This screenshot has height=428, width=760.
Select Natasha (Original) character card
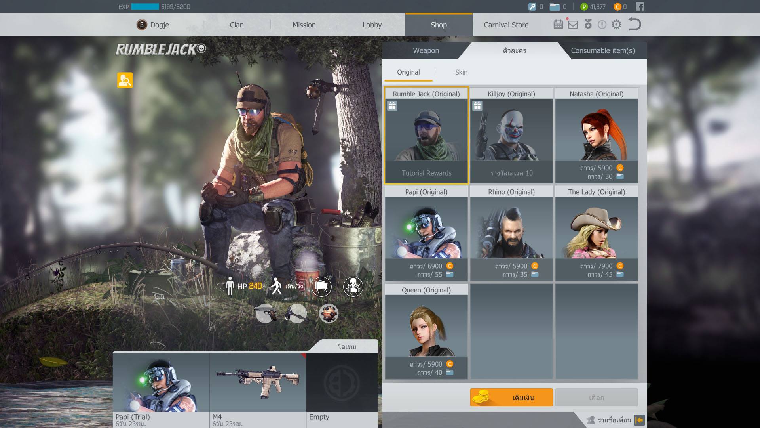click(x=597, y=136)
